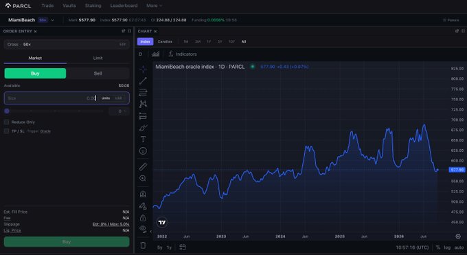Open the More navigation dropdown
The height and width of the screenshot is (255, 467).
[x=155, y=5]
